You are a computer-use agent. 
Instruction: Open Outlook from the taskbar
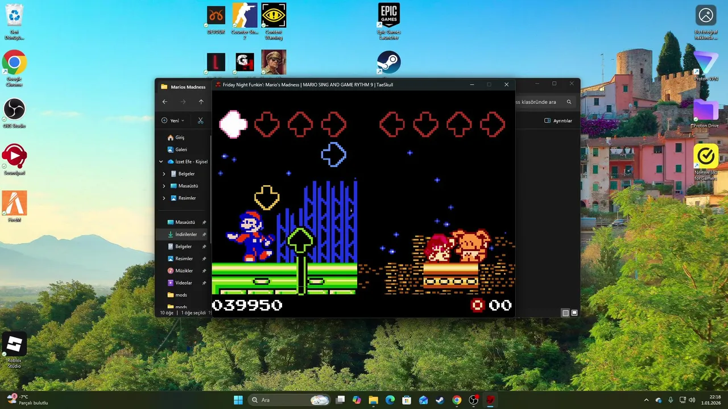(423, 400)
